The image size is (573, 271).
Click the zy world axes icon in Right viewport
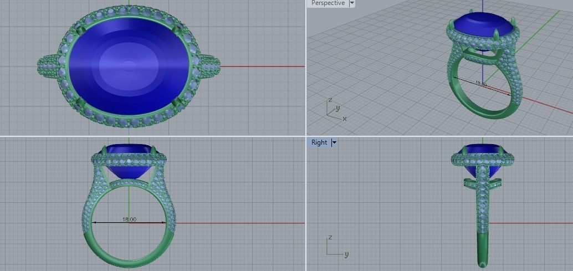[x=337, y=247]
